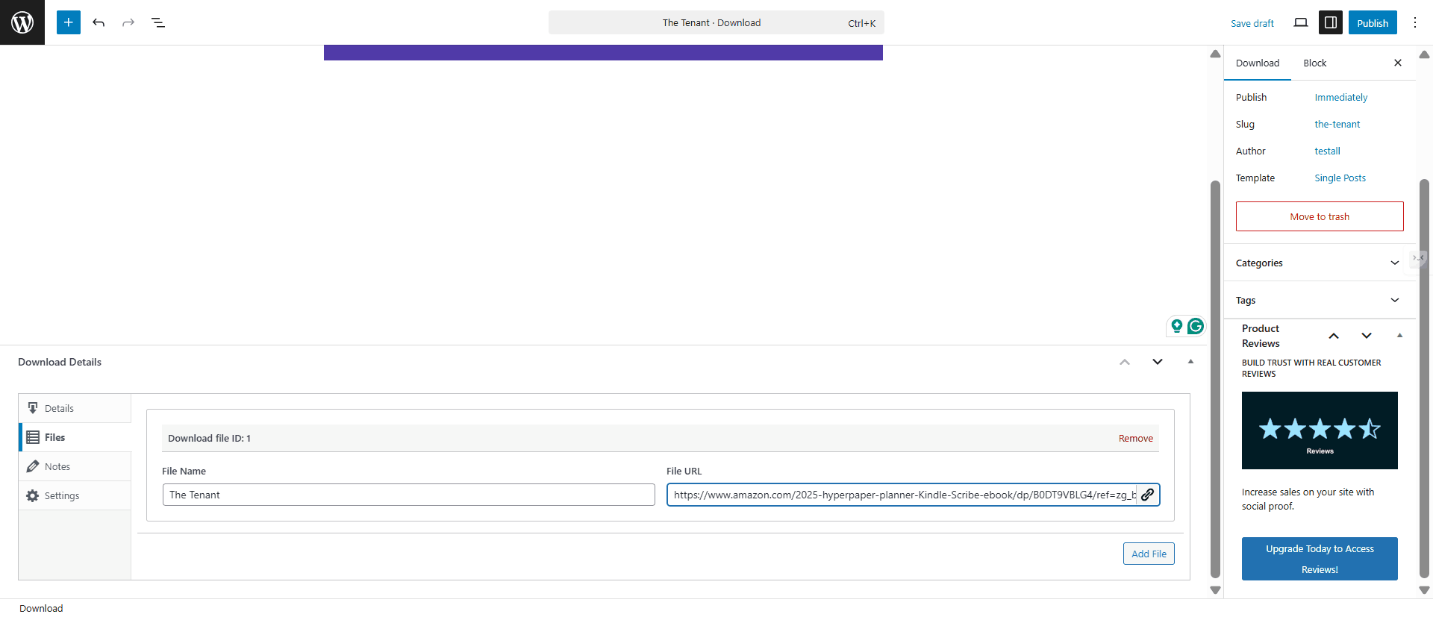The width and height of the screenshot is (1433, 617).
Task: Click the purple block at top of canvas
Action: (603, 52)
